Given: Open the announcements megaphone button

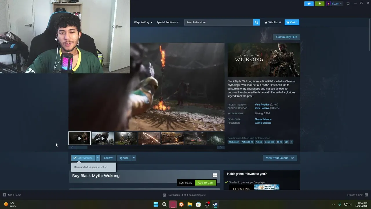Looking at the screenshot, I should [x=309, y=3].
